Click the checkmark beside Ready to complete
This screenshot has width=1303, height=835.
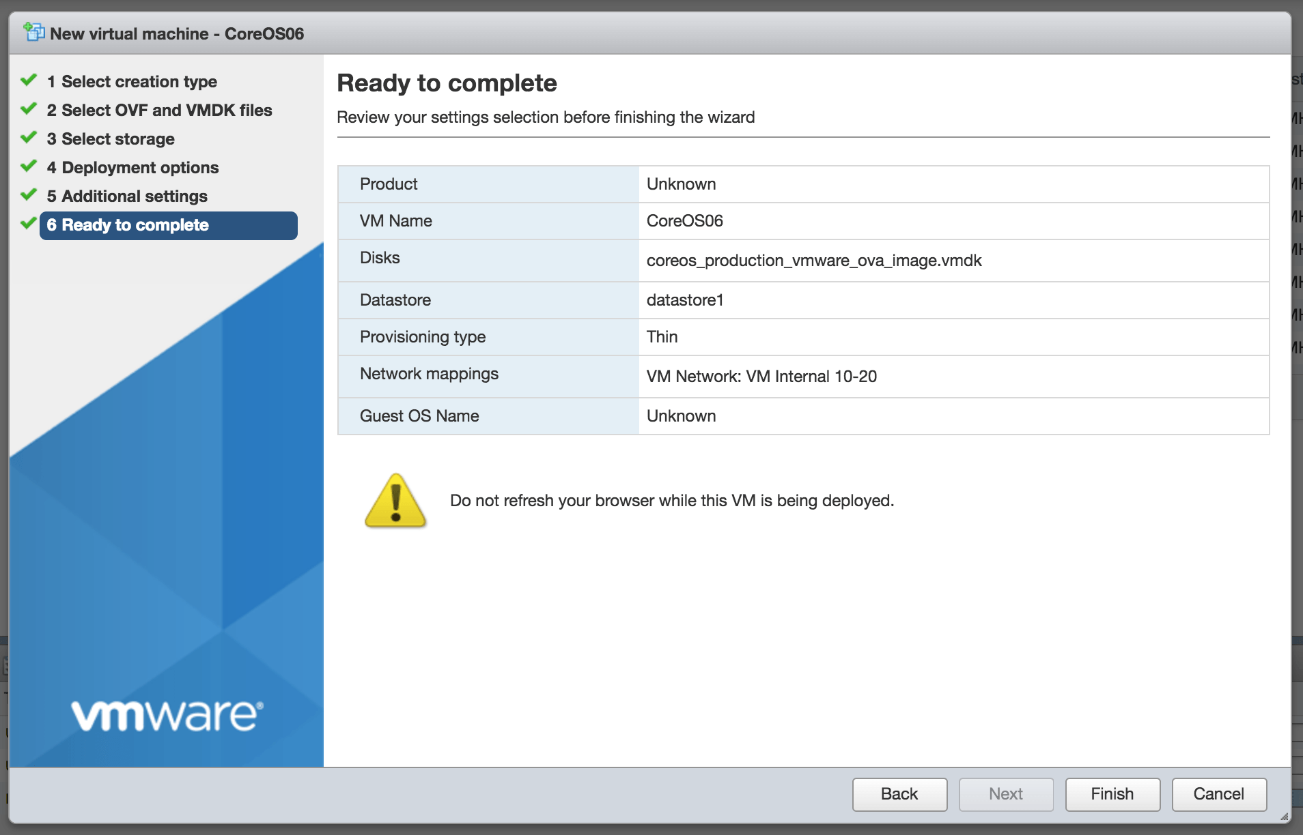[x=28, y=222]
